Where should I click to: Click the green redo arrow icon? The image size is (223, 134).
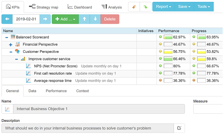click(x=145, y=7)
